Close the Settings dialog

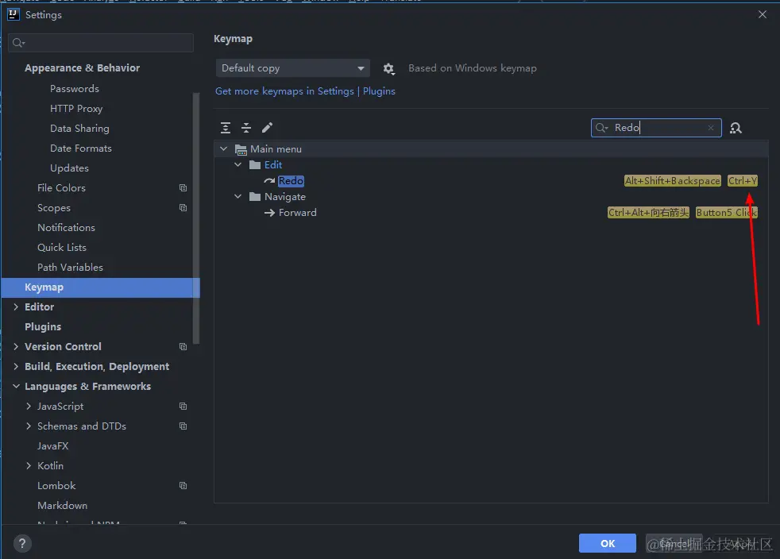(x=762, y=14)
